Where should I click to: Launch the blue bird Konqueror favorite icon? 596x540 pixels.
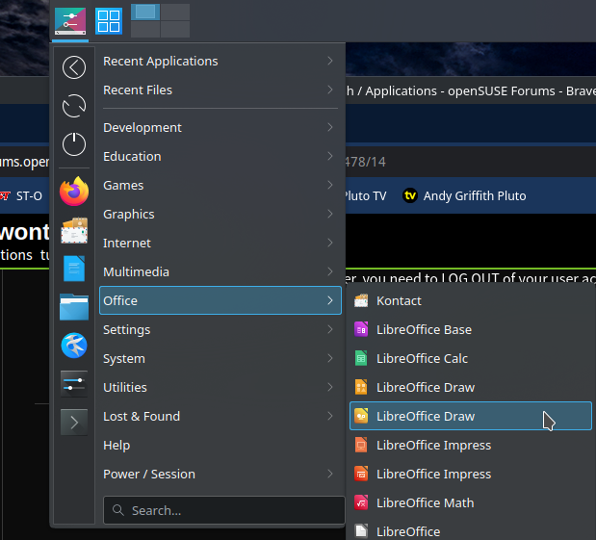(x=74, y=346)
